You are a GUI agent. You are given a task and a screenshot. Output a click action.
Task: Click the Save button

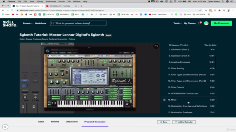click(164, 122)
